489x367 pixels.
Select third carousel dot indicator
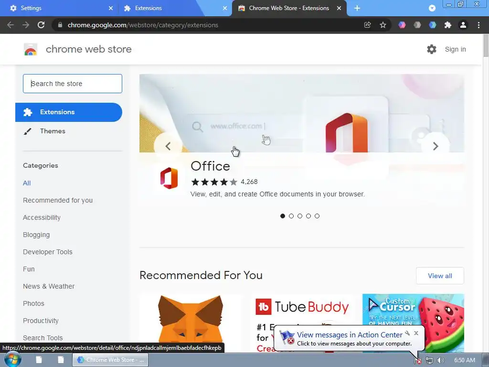(300, 216)
